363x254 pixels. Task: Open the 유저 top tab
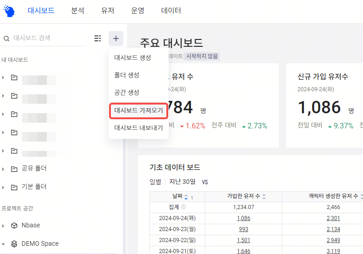coord(108,11)
